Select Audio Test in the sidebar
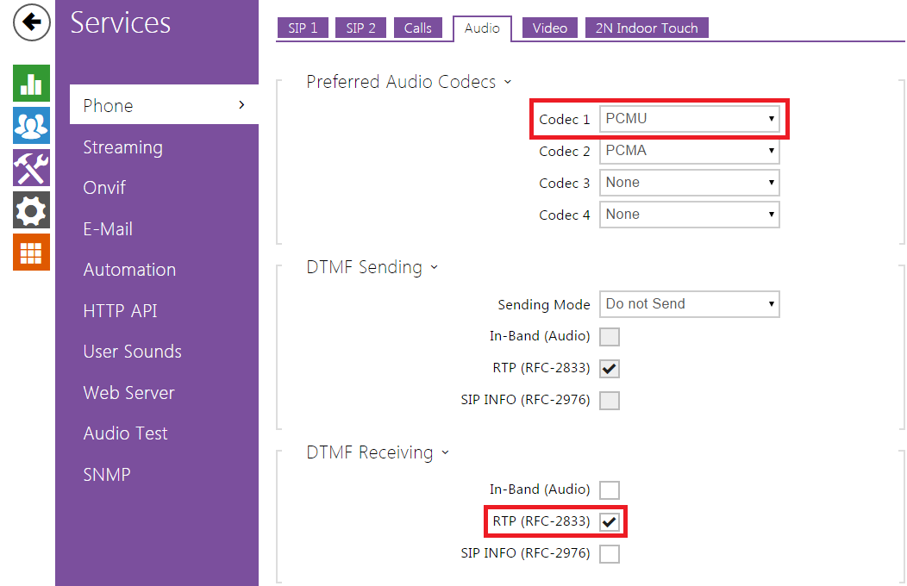907x586 pixels. point(125,433)
